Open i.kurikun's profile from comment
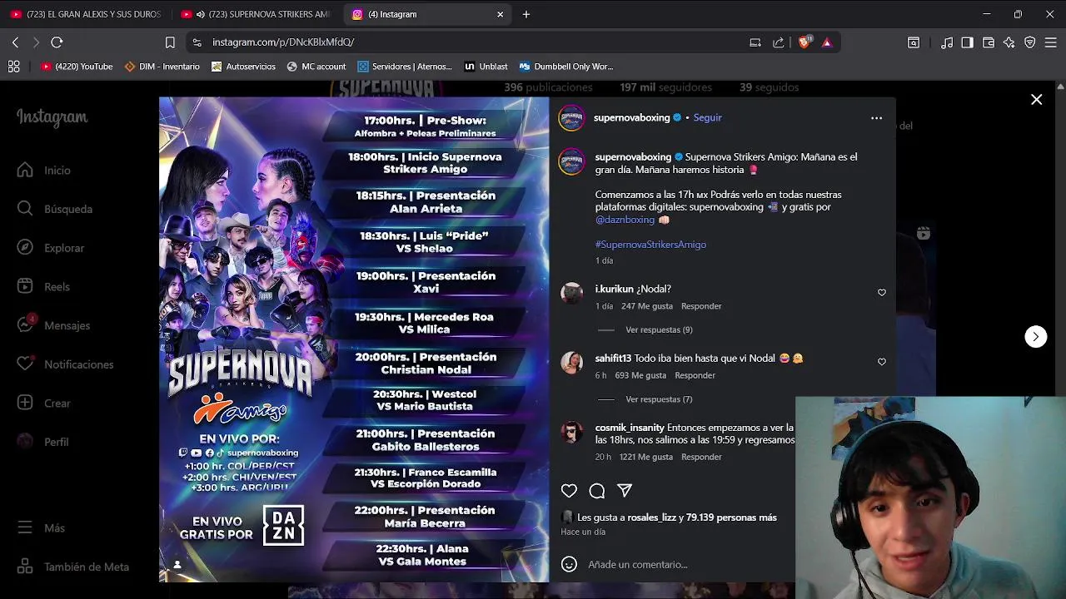The width and height of the screenshot is (1066, 599). 614,289
